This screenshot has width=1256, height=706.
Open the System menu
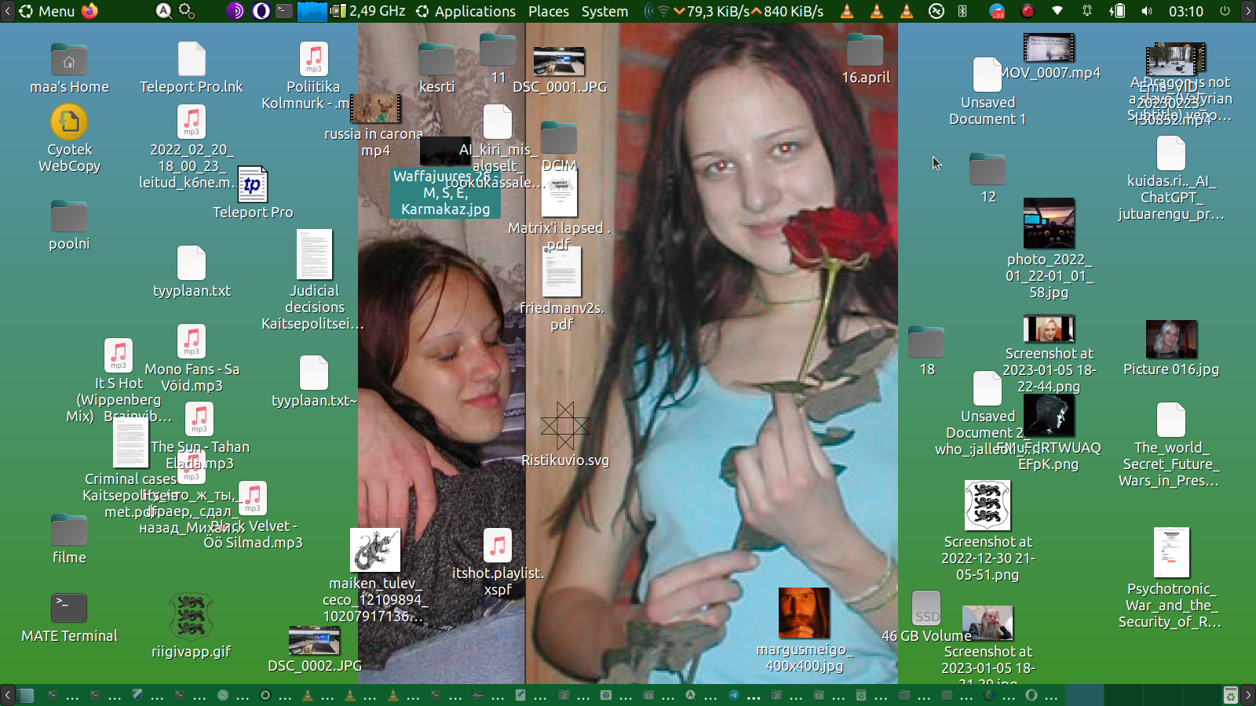pos(604,11)
